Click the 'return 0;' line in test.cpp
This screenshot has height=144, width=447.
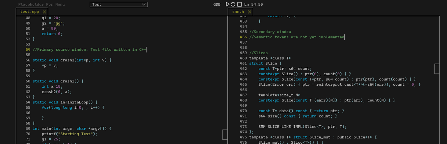pos(52,34)
